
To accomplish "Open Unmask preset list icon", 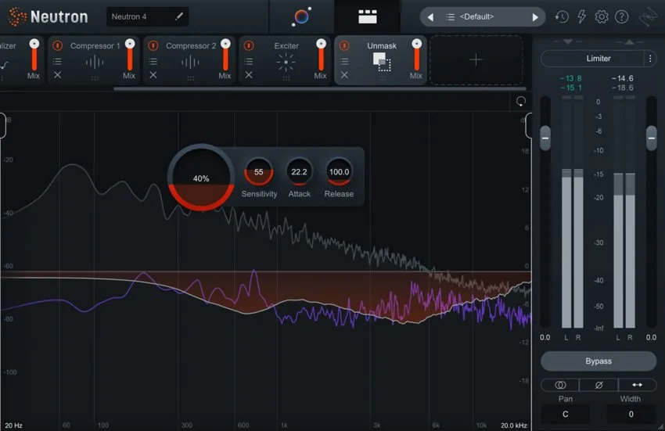I will pyautogui.click(x=344, y=62).
